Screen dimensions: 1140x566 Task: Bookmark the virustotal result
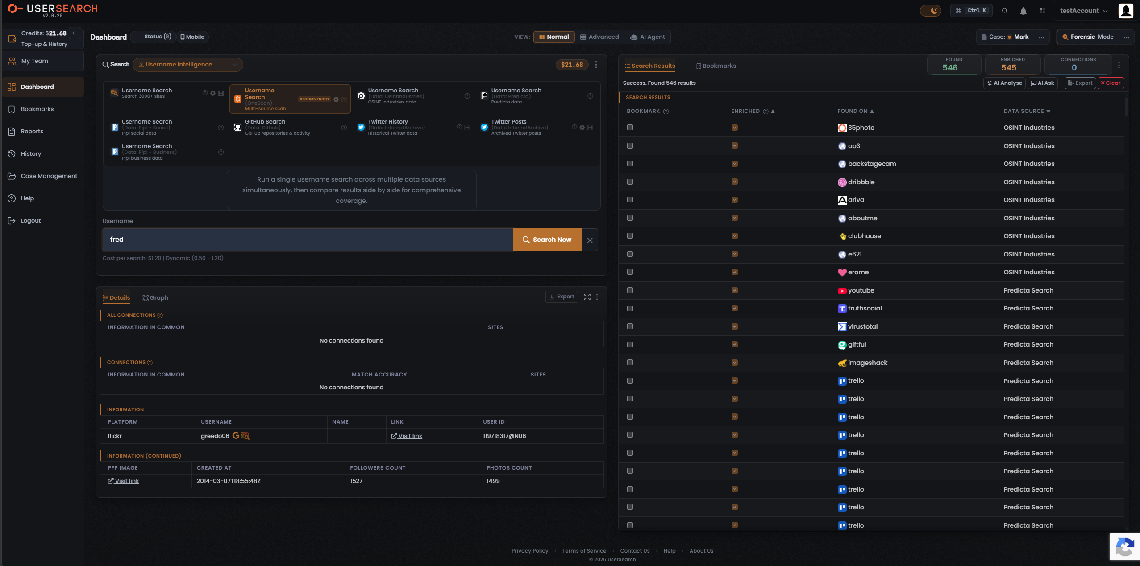630,326
